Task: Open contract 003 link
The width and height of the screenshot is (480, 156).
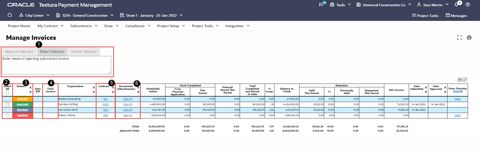Action: tap(106, 115)
